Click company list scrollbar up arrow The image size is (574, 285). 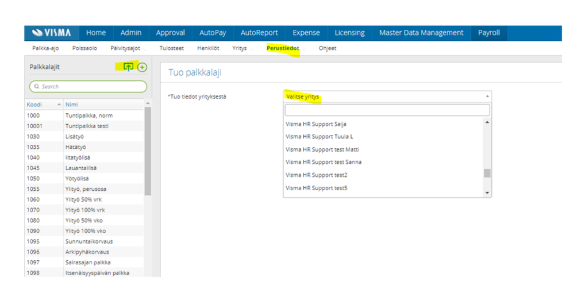point(487,122)
